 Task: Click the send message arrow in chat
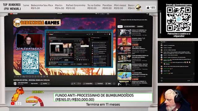coord(192,80)
